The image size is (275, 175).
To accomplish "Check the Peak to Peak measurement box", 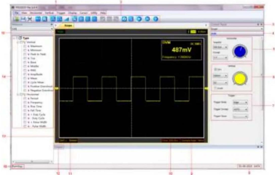I will (x=25, y=54).
